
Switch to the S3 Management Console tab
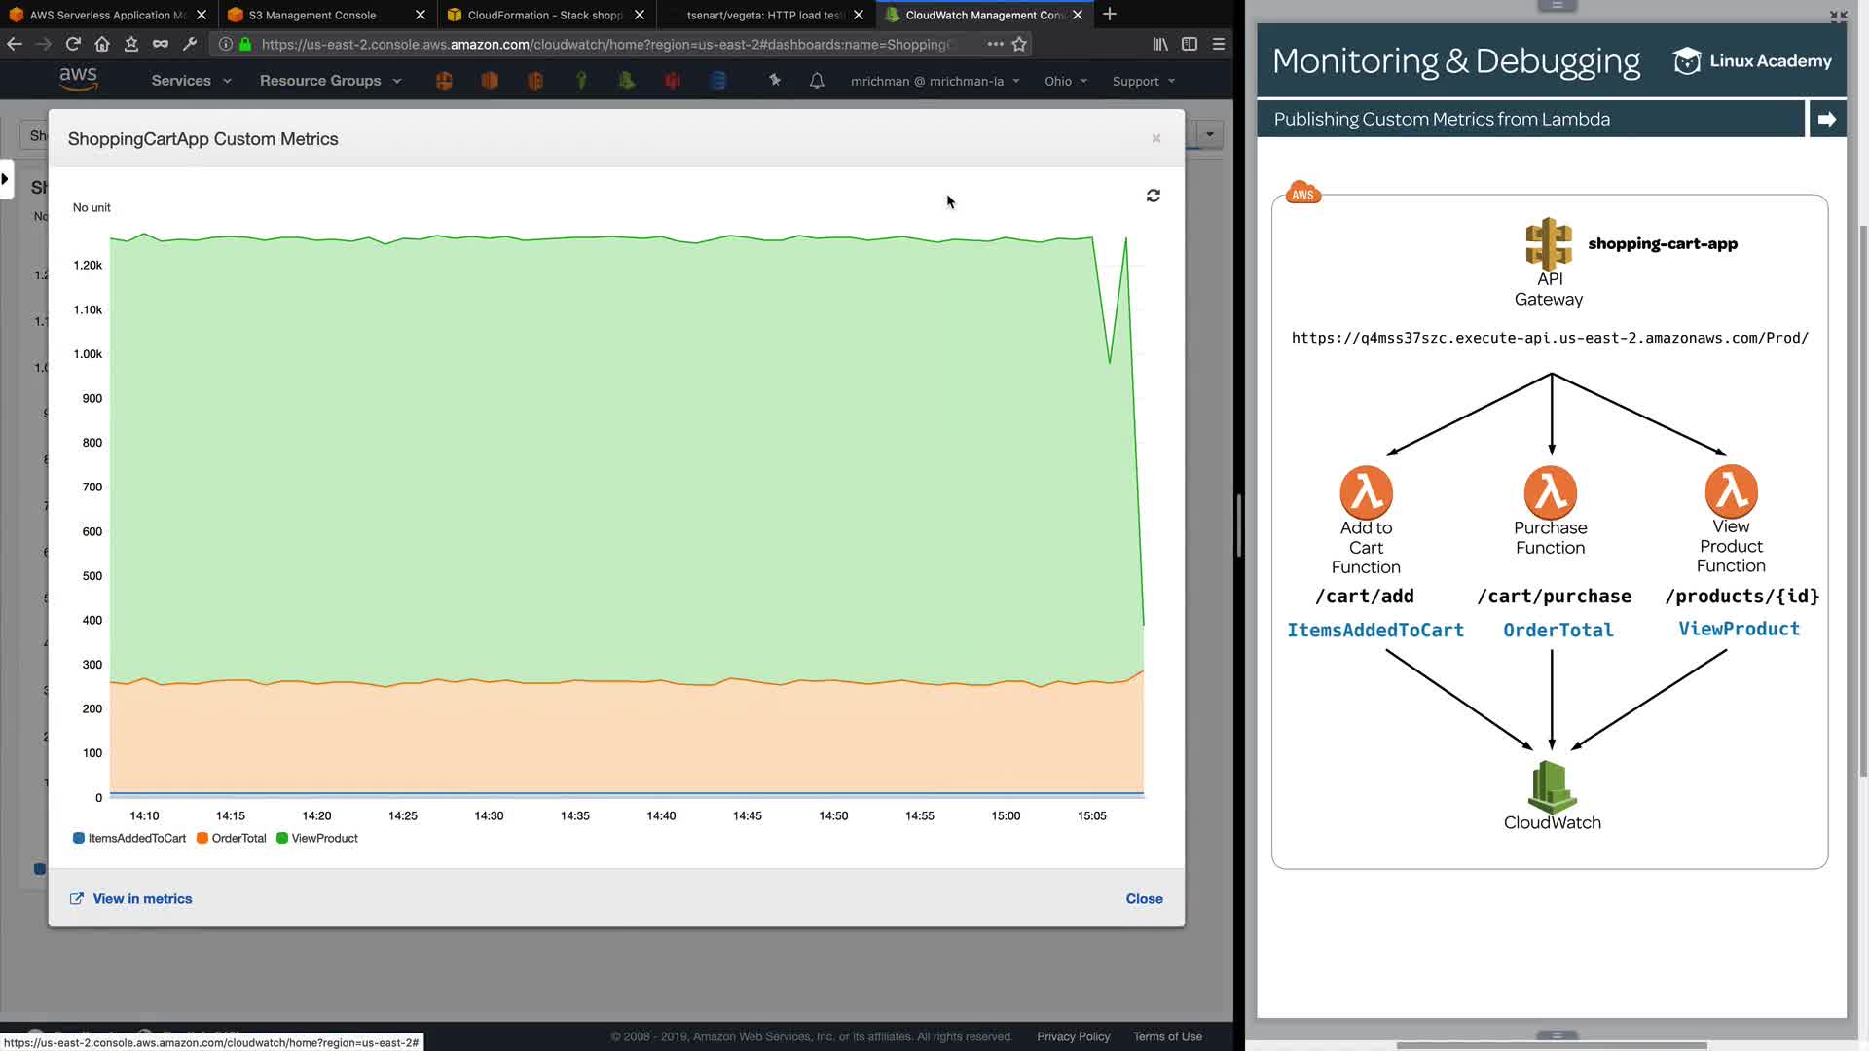point(312,15)
